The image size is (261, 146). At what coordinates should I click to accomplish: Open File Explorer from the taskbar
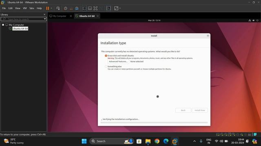148,141
